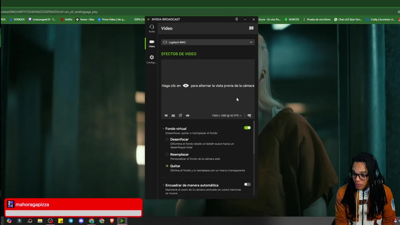Open the Configuración gear tab

152,59
